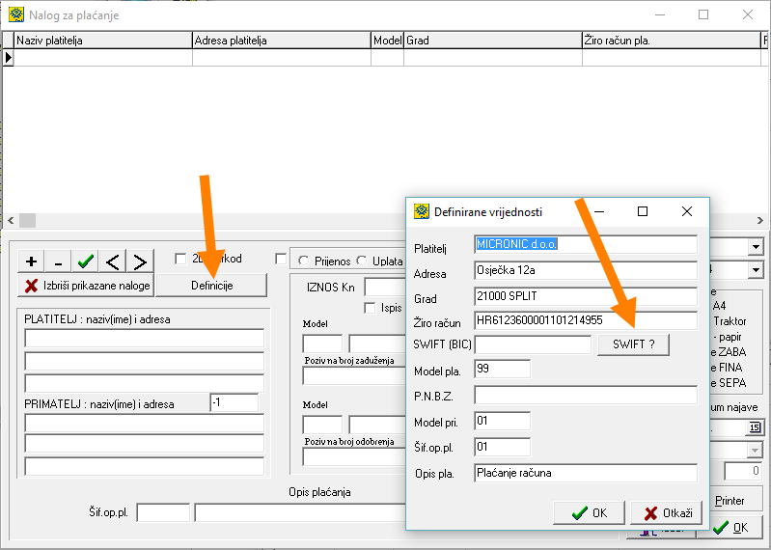Click the Žiro račun pla. column header

(x=671, y=41)
